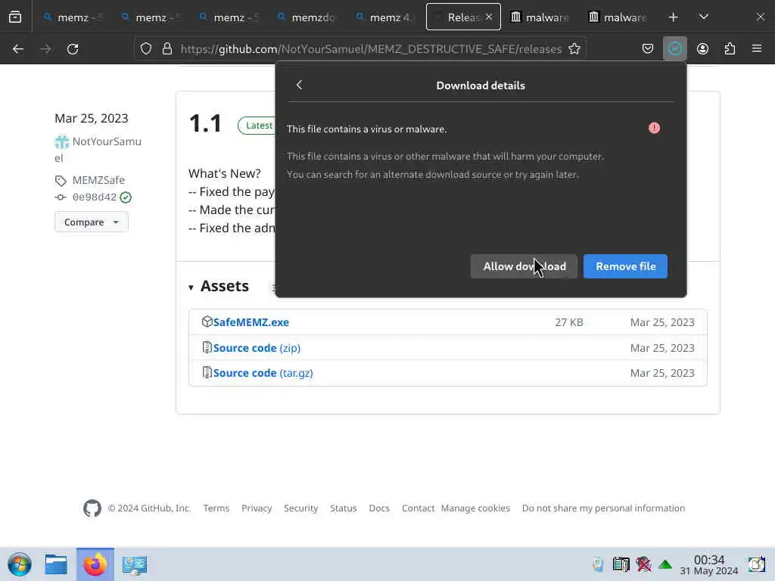Click the GitHub logo in the footer

92,508
